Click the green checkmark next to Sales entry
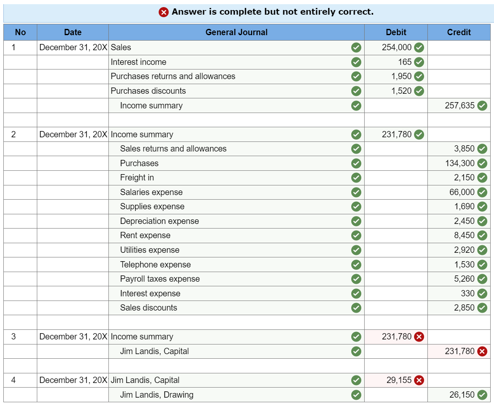Screen dimensions: 494x406 click(x=355, y=47)
